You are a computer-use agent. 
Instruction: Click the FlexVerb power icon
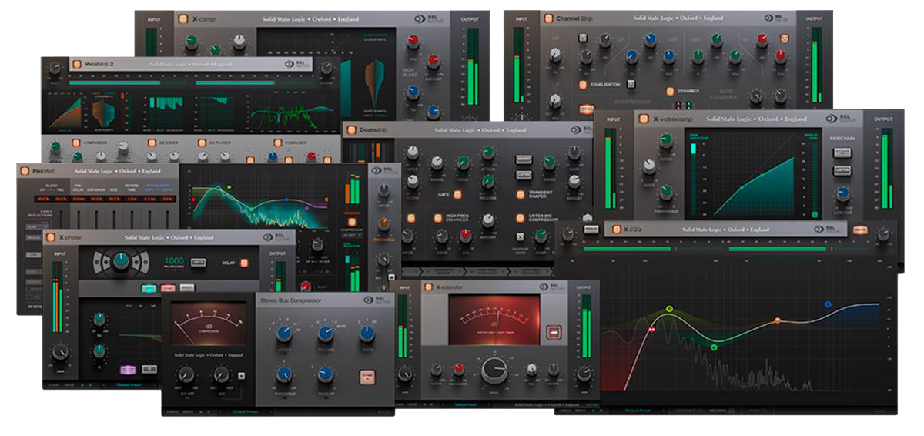pyautogui.click(x=25, y=171)
